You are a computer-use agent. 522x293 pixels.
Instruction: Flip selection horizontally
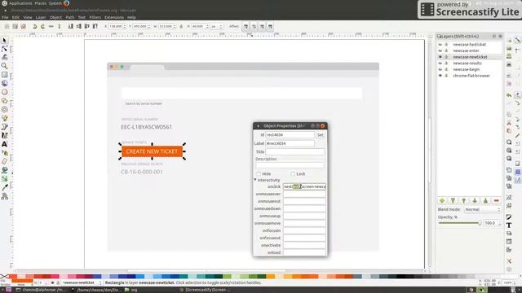pyautogui.click(x=51, y=26)
